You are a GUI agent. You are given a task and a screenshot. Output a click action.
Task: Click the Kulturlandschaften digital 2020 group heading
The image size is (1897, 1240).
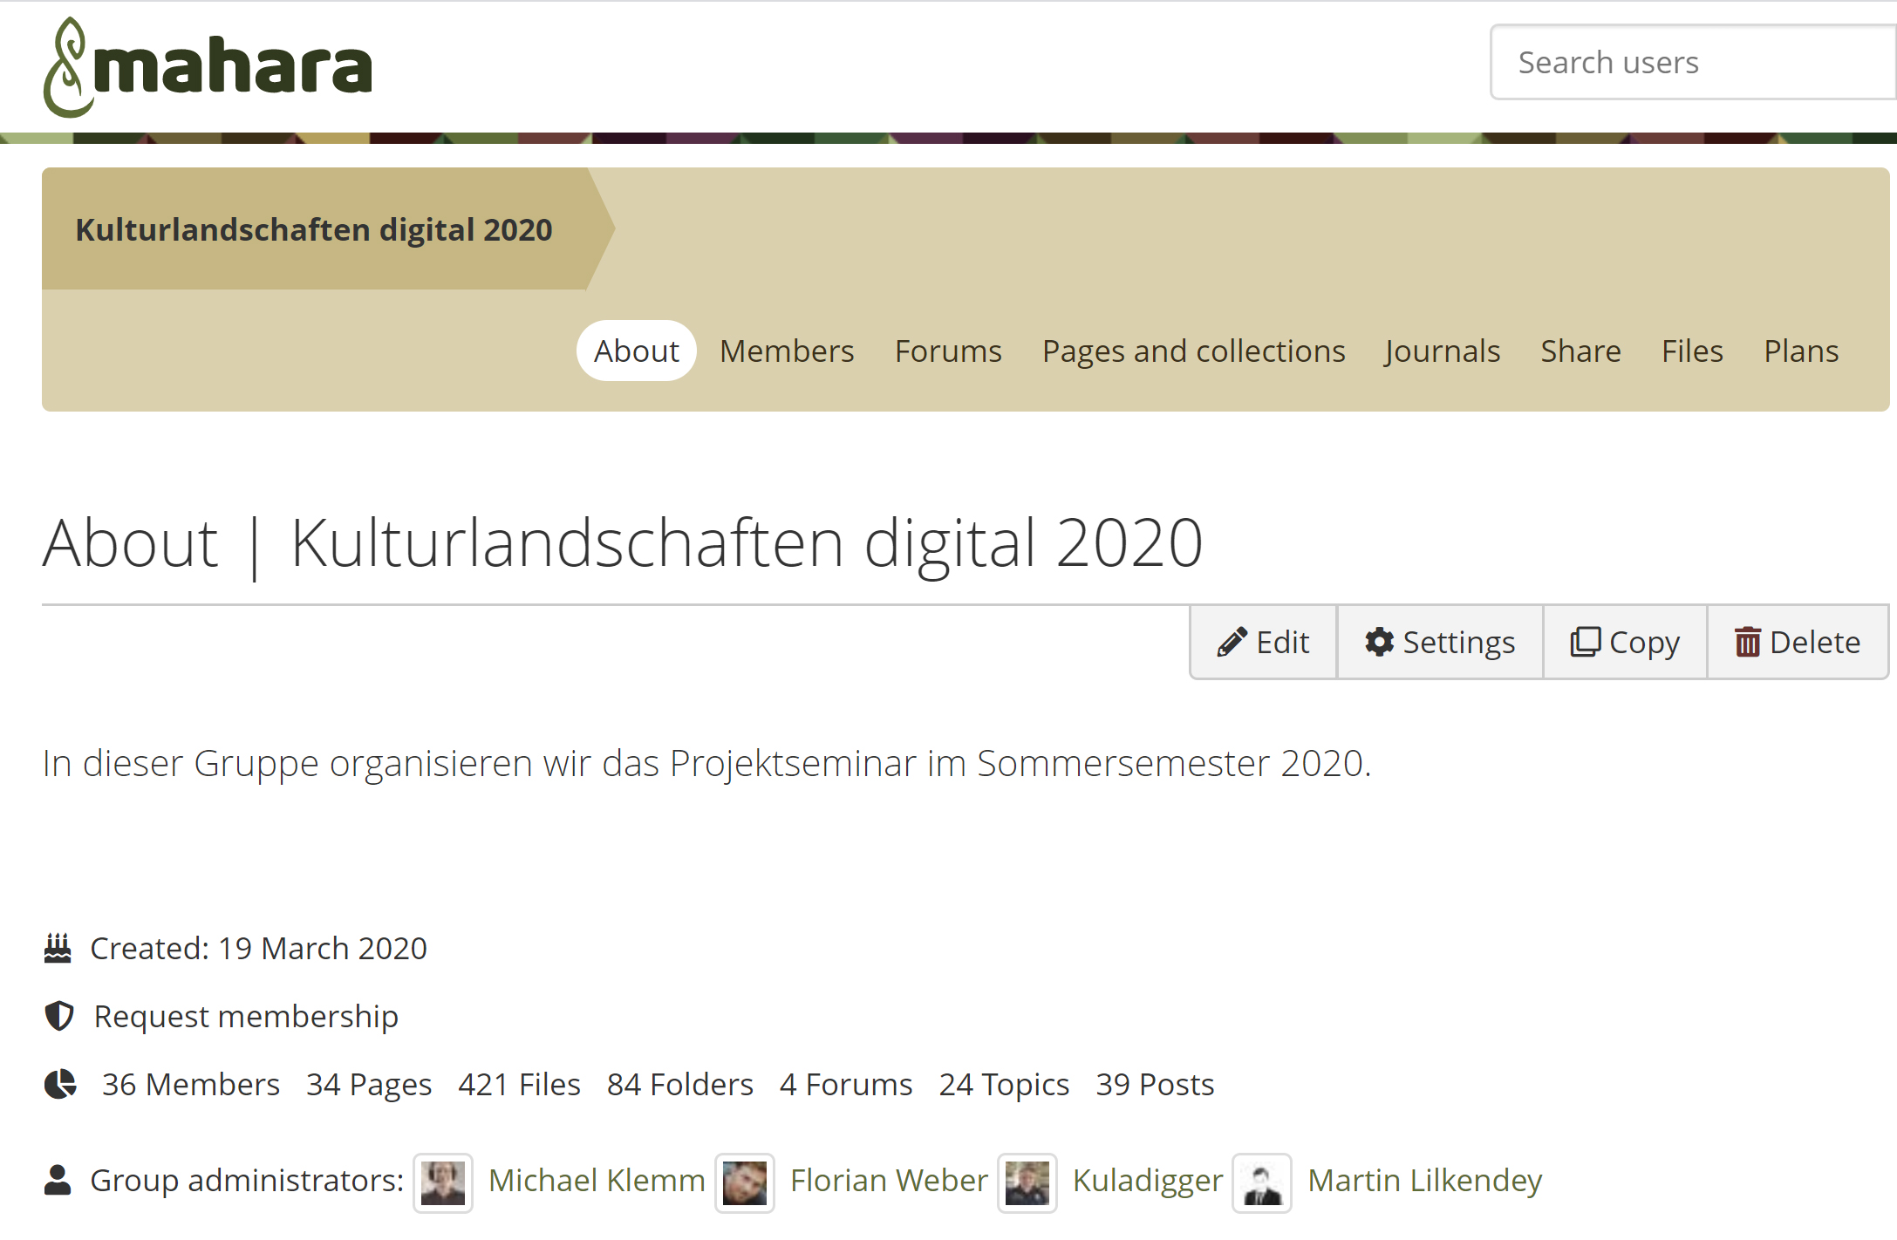click(314, 229)
